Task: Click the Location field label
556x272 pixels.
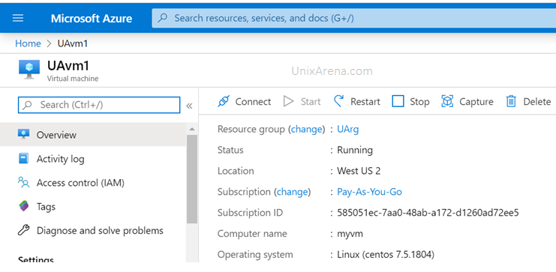Action: pyautogui.click(x=236, y=171)
